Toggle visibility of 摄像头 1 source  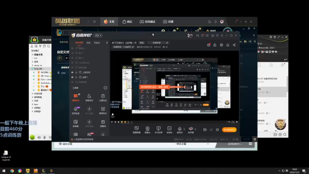pos(73,48)
